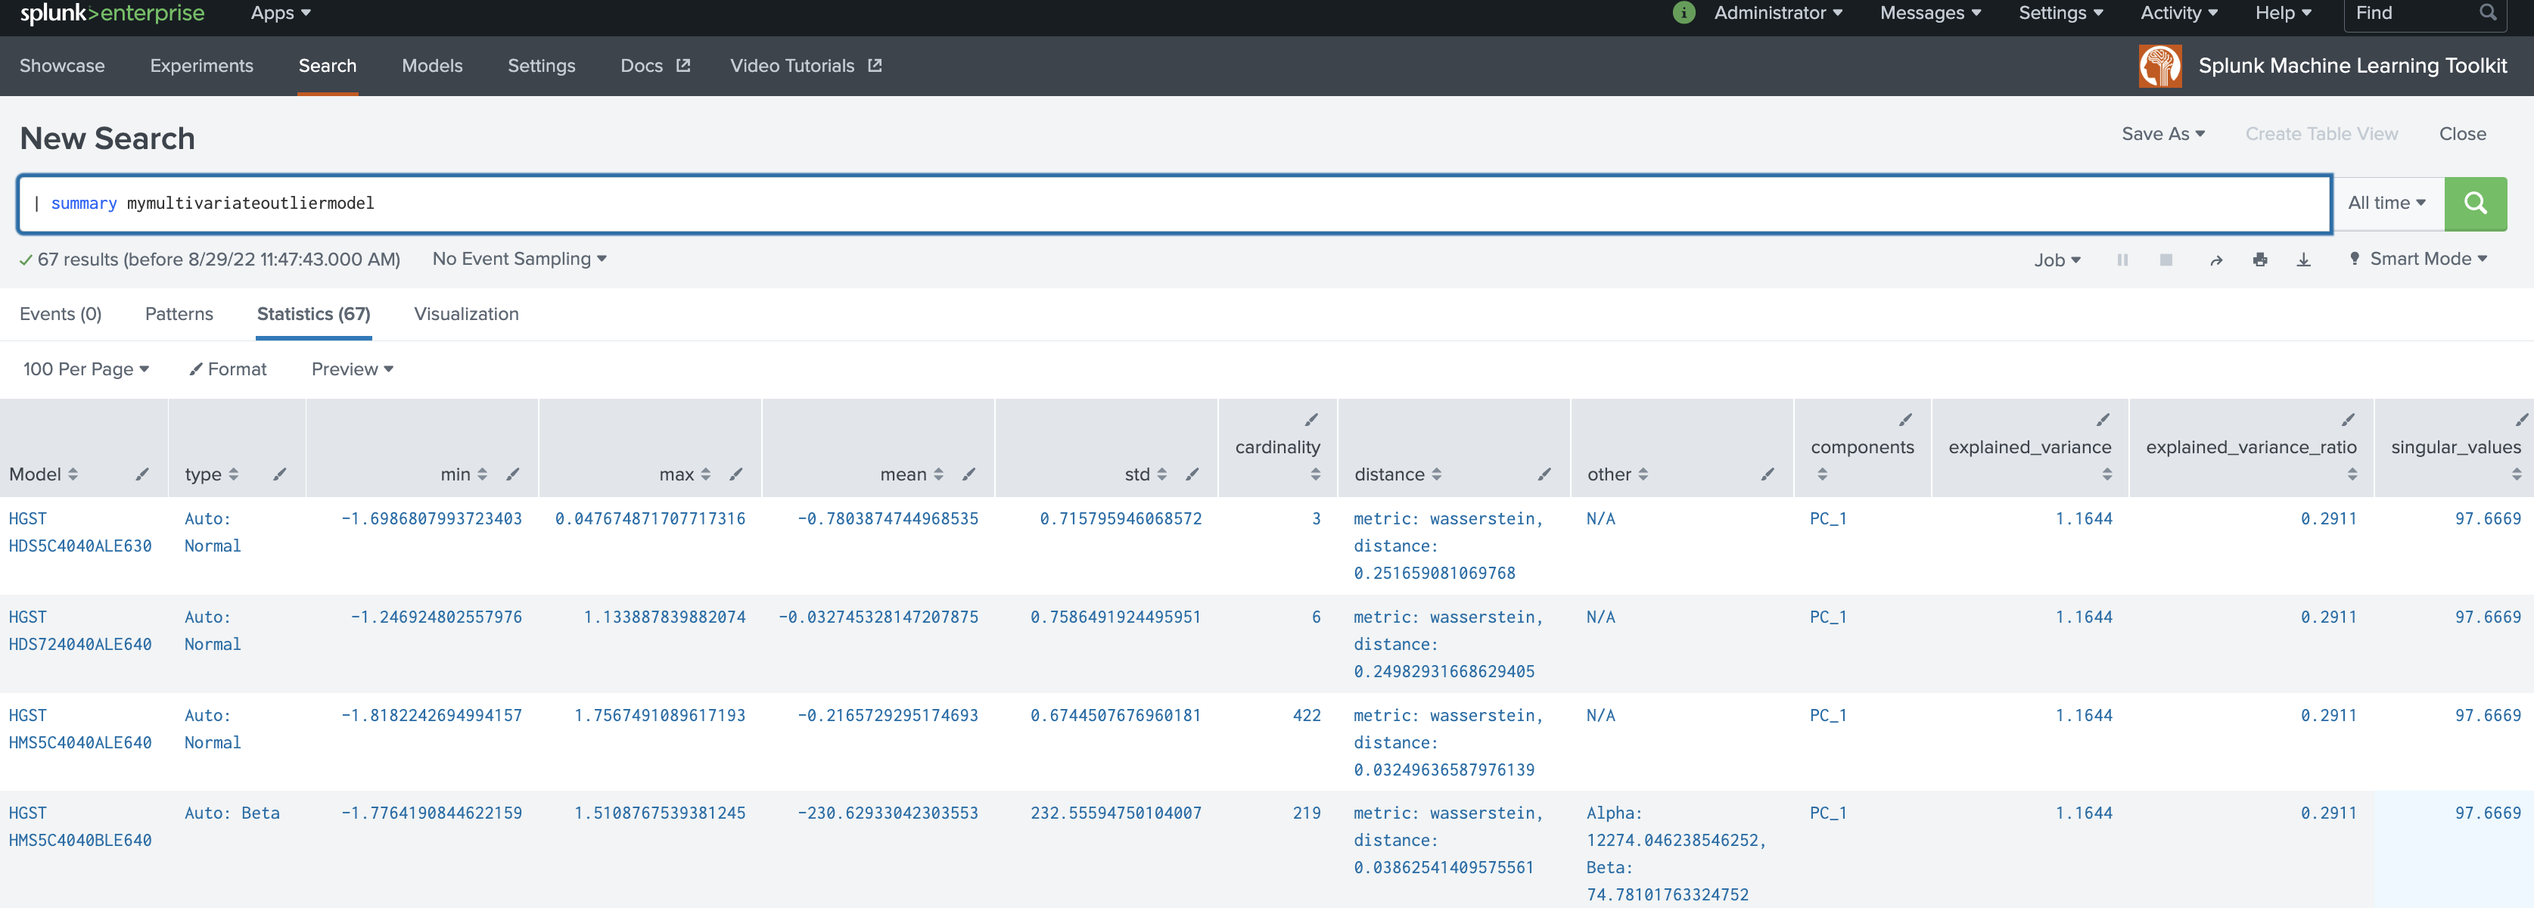Edit the explained_variance column pencil icon

[x=2102, y=420]
